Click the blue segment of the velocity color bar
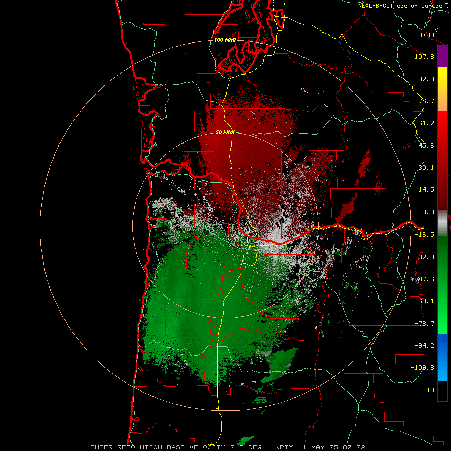 tap(442, 357)
